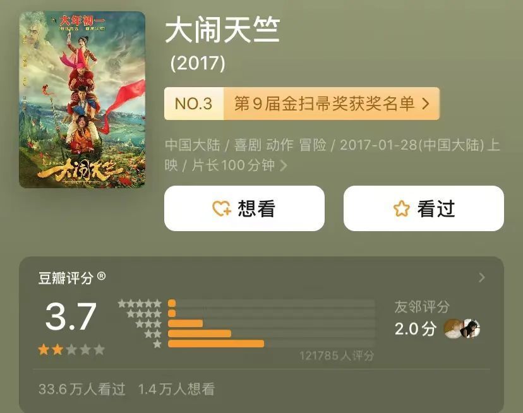
Task: Tap the one-star row icon in the rating chart
Action: pyautogui.click(x=157, y=344)
